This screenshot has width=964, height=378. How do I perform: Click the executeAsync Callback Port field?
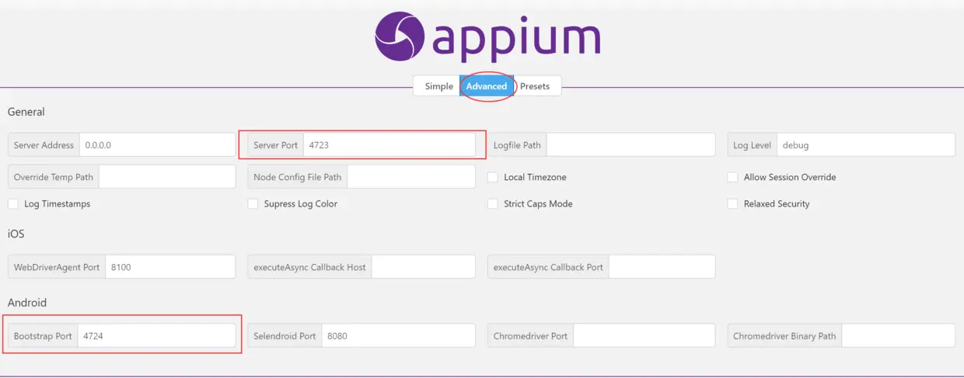click(662, 267)
